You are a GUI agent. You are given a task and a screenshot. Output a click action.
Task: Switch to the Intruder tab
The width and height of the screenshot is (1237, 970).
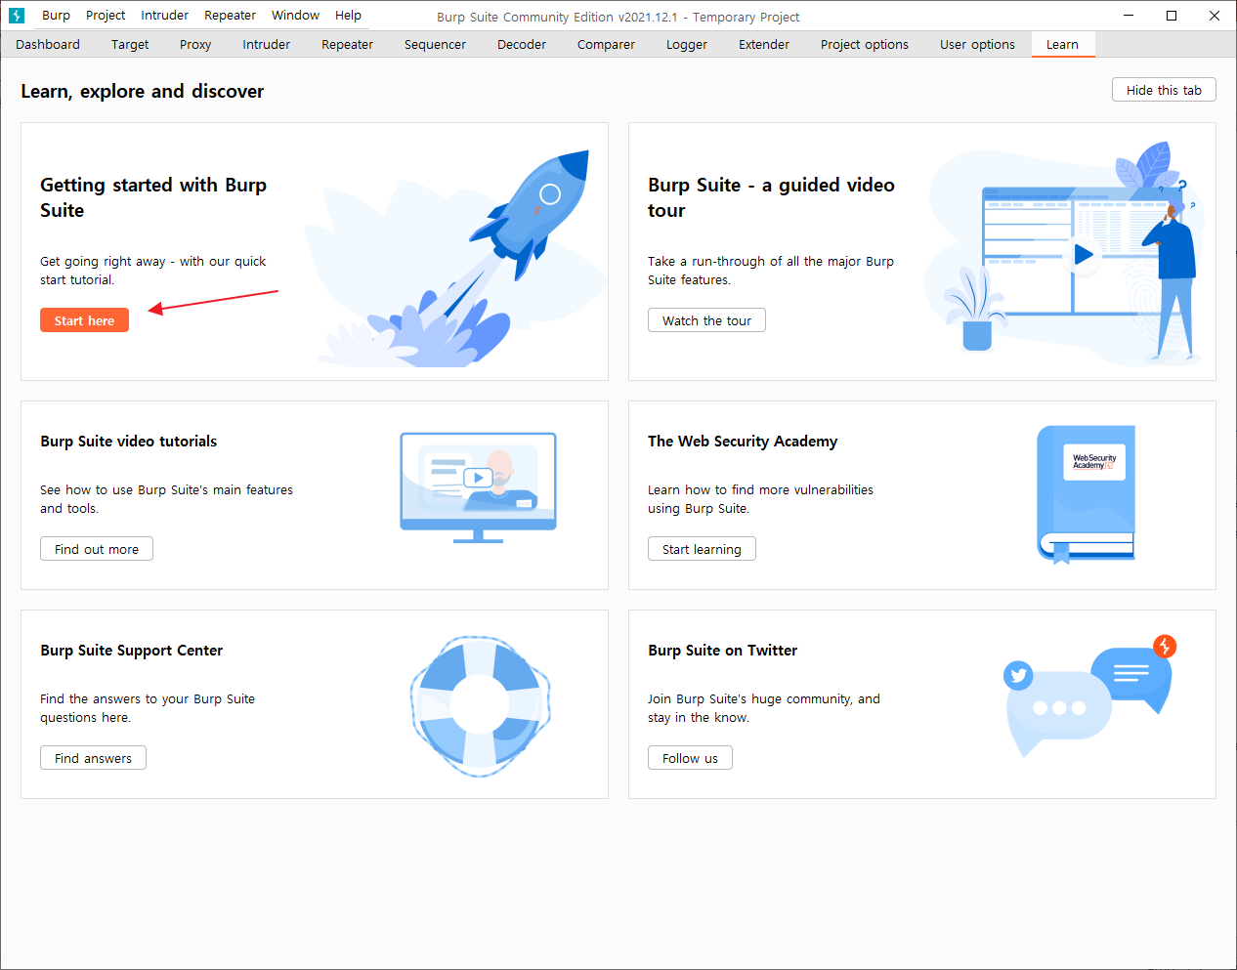(x=267, y=45)
